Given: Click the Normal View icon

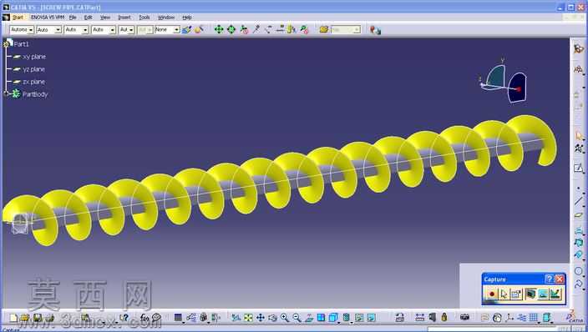Looking at the screenshot, I should [x=309, y=318].
